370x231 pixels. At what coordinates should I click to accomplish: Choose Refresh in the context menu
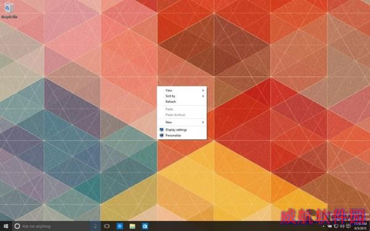(x=182, y=102)
